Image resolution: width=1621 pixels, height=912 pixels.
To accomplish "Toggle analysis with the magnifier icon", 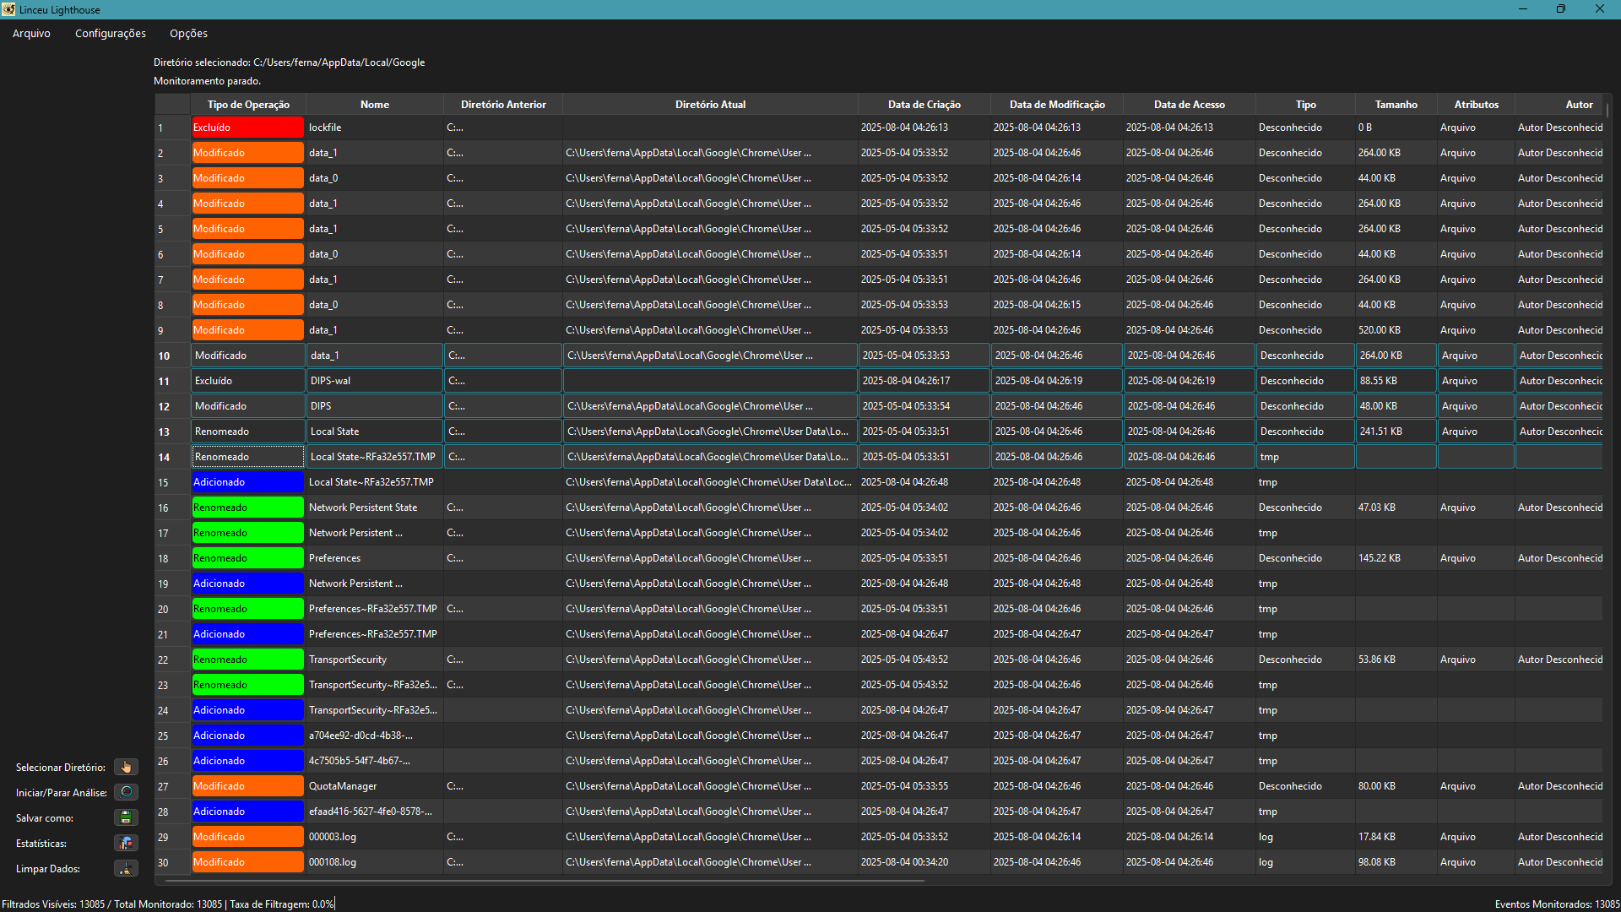I will point(126,792).
